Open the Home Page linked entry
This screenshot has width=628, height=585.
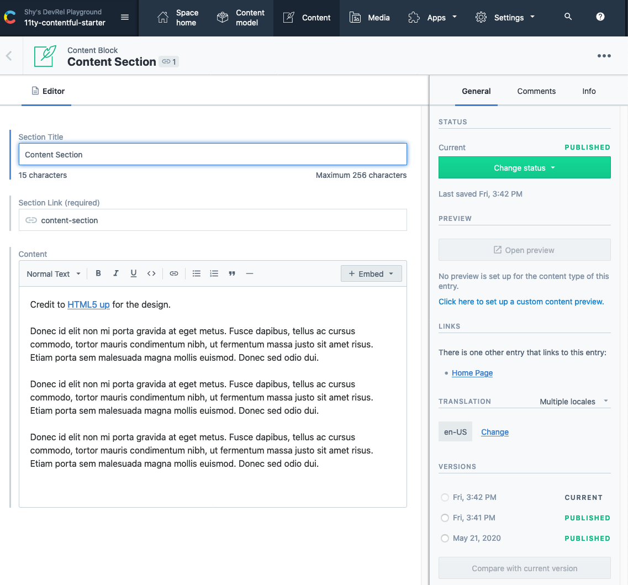[x=472, y=373]
